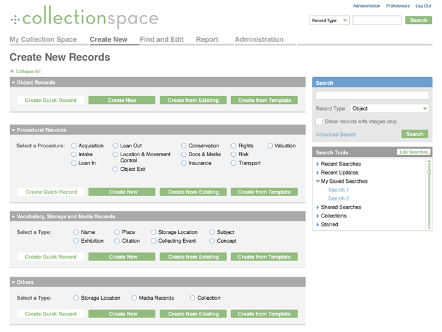
Task: Expand Collections in Search Tools
Action: tap(318, 216)
